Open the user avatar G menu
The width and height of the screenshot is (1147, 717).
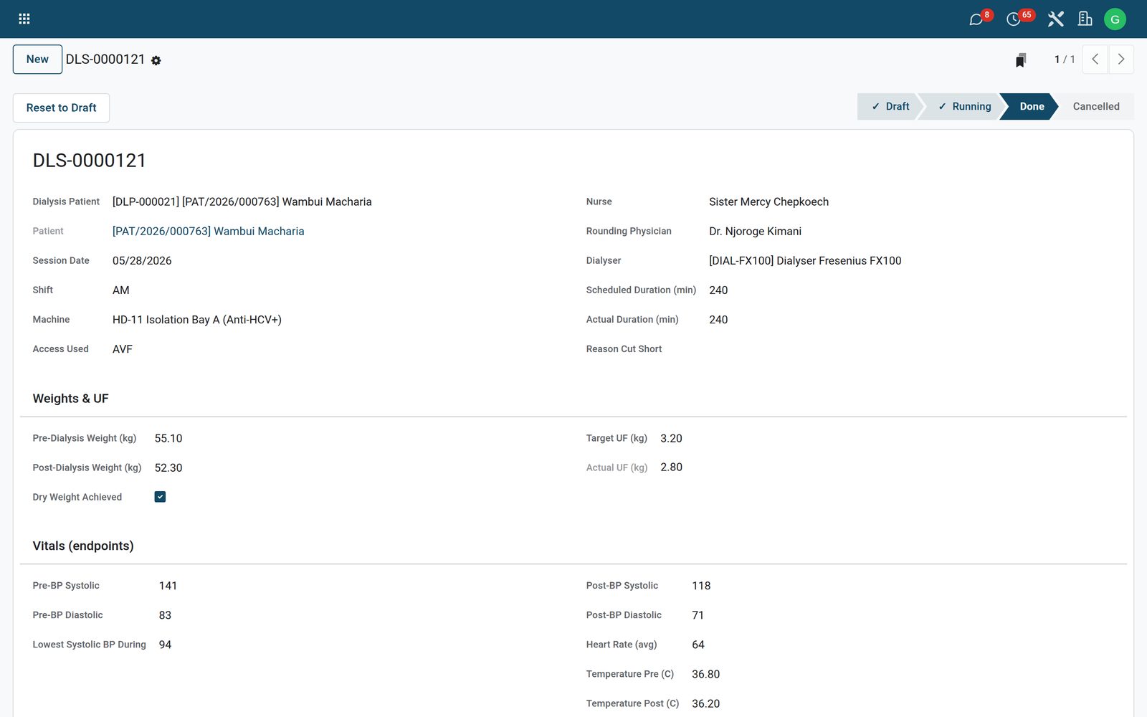point(1115,19)
